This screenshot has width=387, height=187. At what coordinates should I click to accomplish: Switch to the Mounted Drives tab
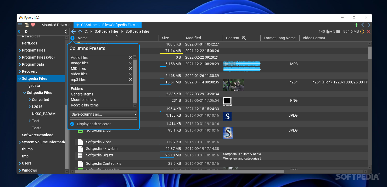[54, 25]
